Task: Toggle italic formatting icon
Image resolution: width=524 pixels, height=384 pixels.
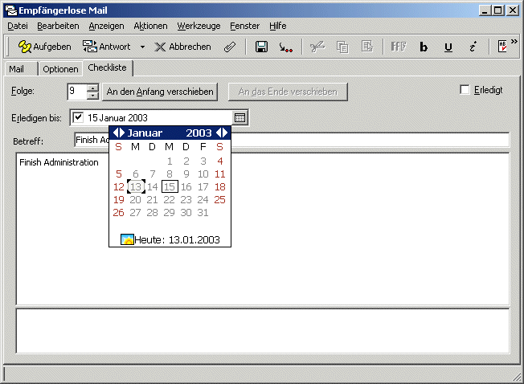Action: [473, 47]
